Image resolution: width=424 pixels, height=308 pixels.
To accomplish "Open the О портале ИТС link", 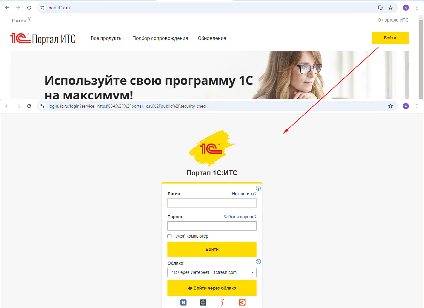I will click(x=393, y=20).
